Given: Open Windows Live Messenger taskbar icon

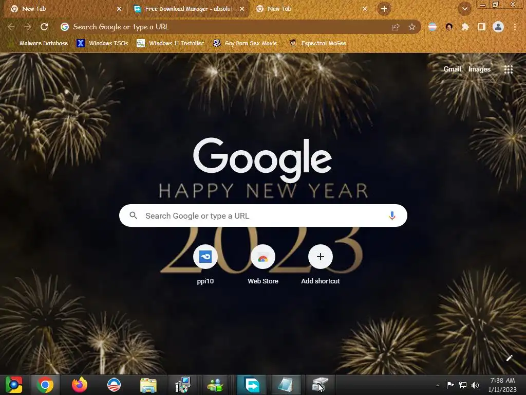Looking at the screenshot, I should point(215,385).
